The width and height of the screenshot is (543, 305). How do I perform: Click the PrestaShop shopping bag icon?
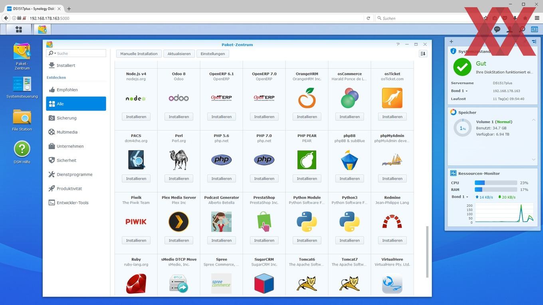(264, 222)
